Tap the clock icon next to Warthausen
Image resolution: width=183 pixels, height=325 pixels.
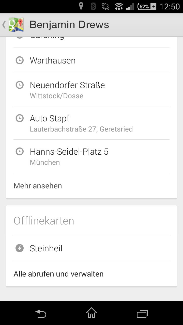pos(20,60)
